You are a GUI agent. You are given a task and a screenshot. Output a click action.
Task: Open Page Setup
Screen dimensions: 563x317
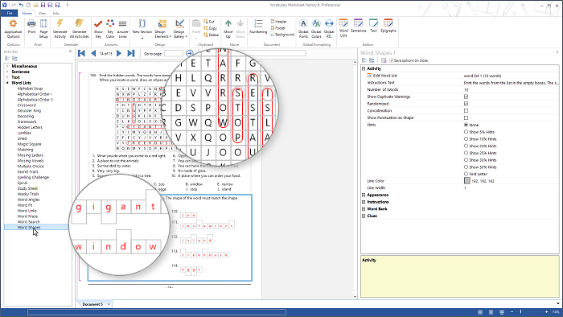(x=43, y=29)
